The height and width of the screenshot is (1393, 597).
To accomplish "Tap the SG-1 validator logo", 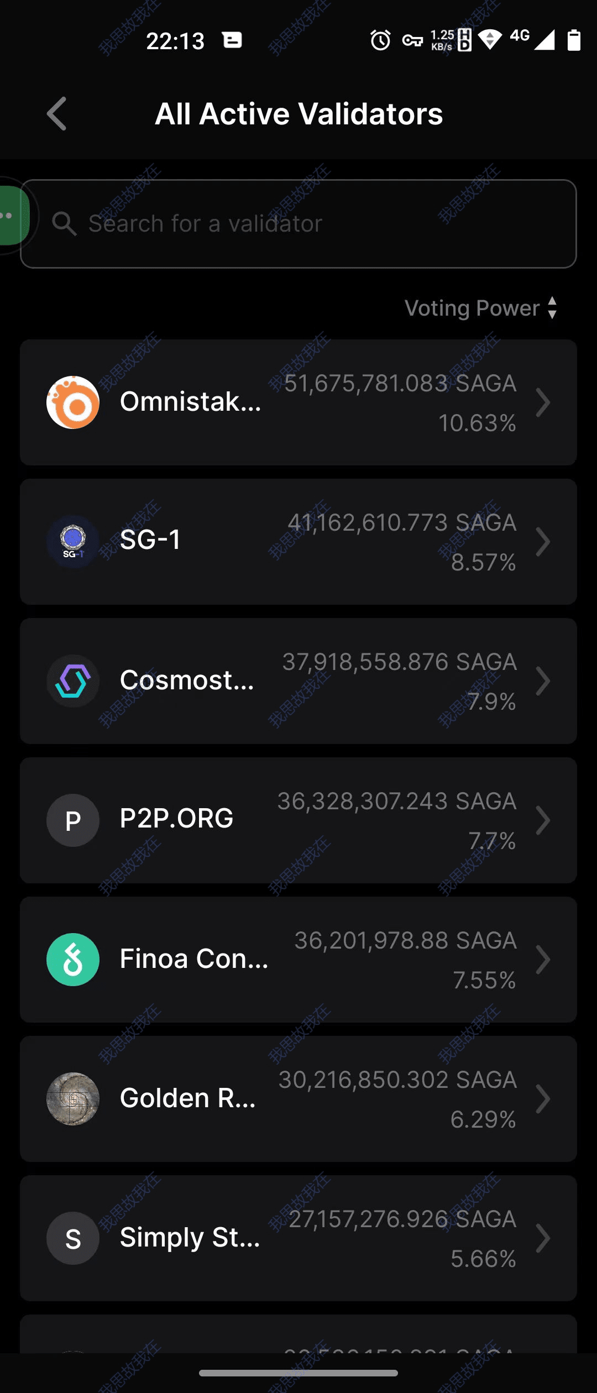I will point(73,542).
